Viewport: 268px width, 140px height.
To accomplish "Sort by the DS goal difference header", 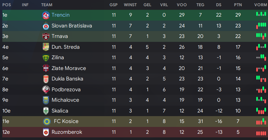I will point(219,5).
